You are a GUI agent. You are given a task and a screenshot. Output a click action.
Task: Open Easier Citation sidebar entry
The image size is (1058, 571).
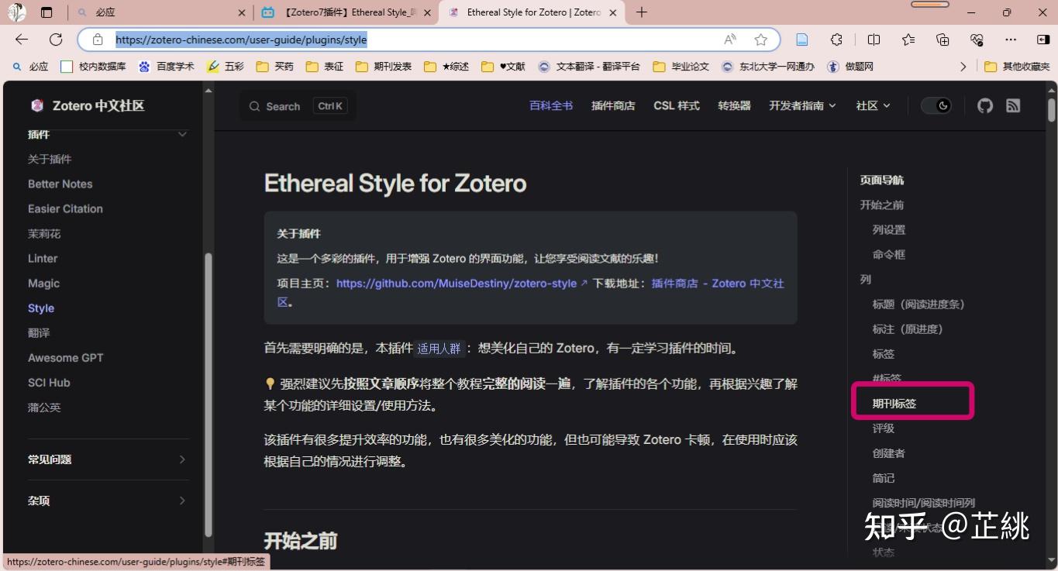65,208
